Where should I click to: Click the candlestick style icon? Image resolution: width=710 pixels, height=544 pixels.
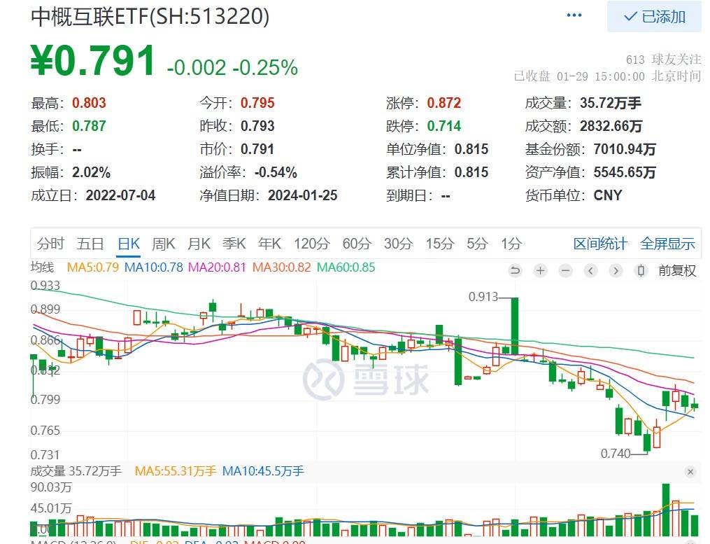(641, 270)
